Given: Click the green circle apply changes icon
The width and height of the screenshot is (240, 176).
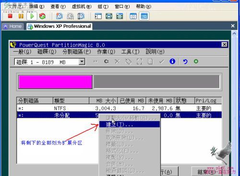Looking at the screenshot, I should point(196,61).
